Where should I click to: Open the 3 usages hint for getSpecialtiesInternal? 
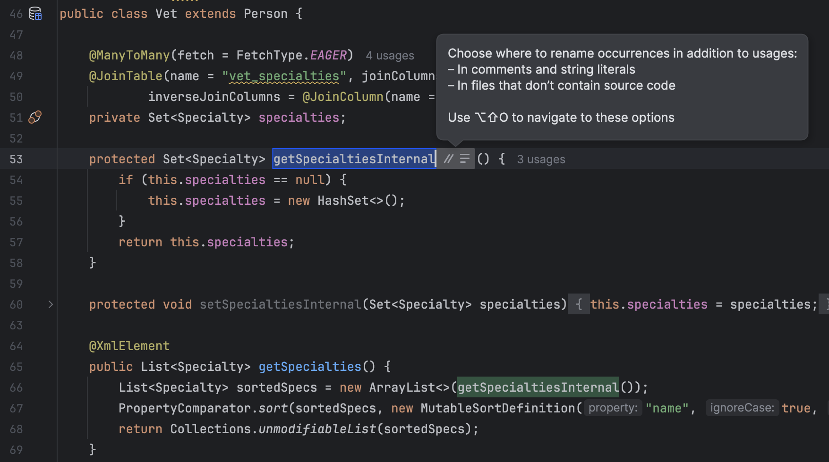tap(541, 160)
